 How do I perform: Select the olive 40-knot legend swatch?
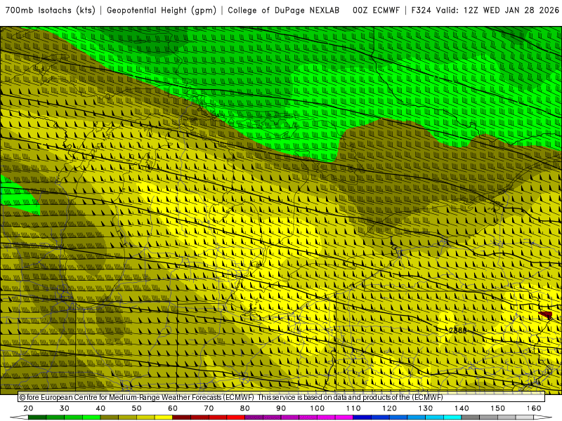click(x=110, y=417)
